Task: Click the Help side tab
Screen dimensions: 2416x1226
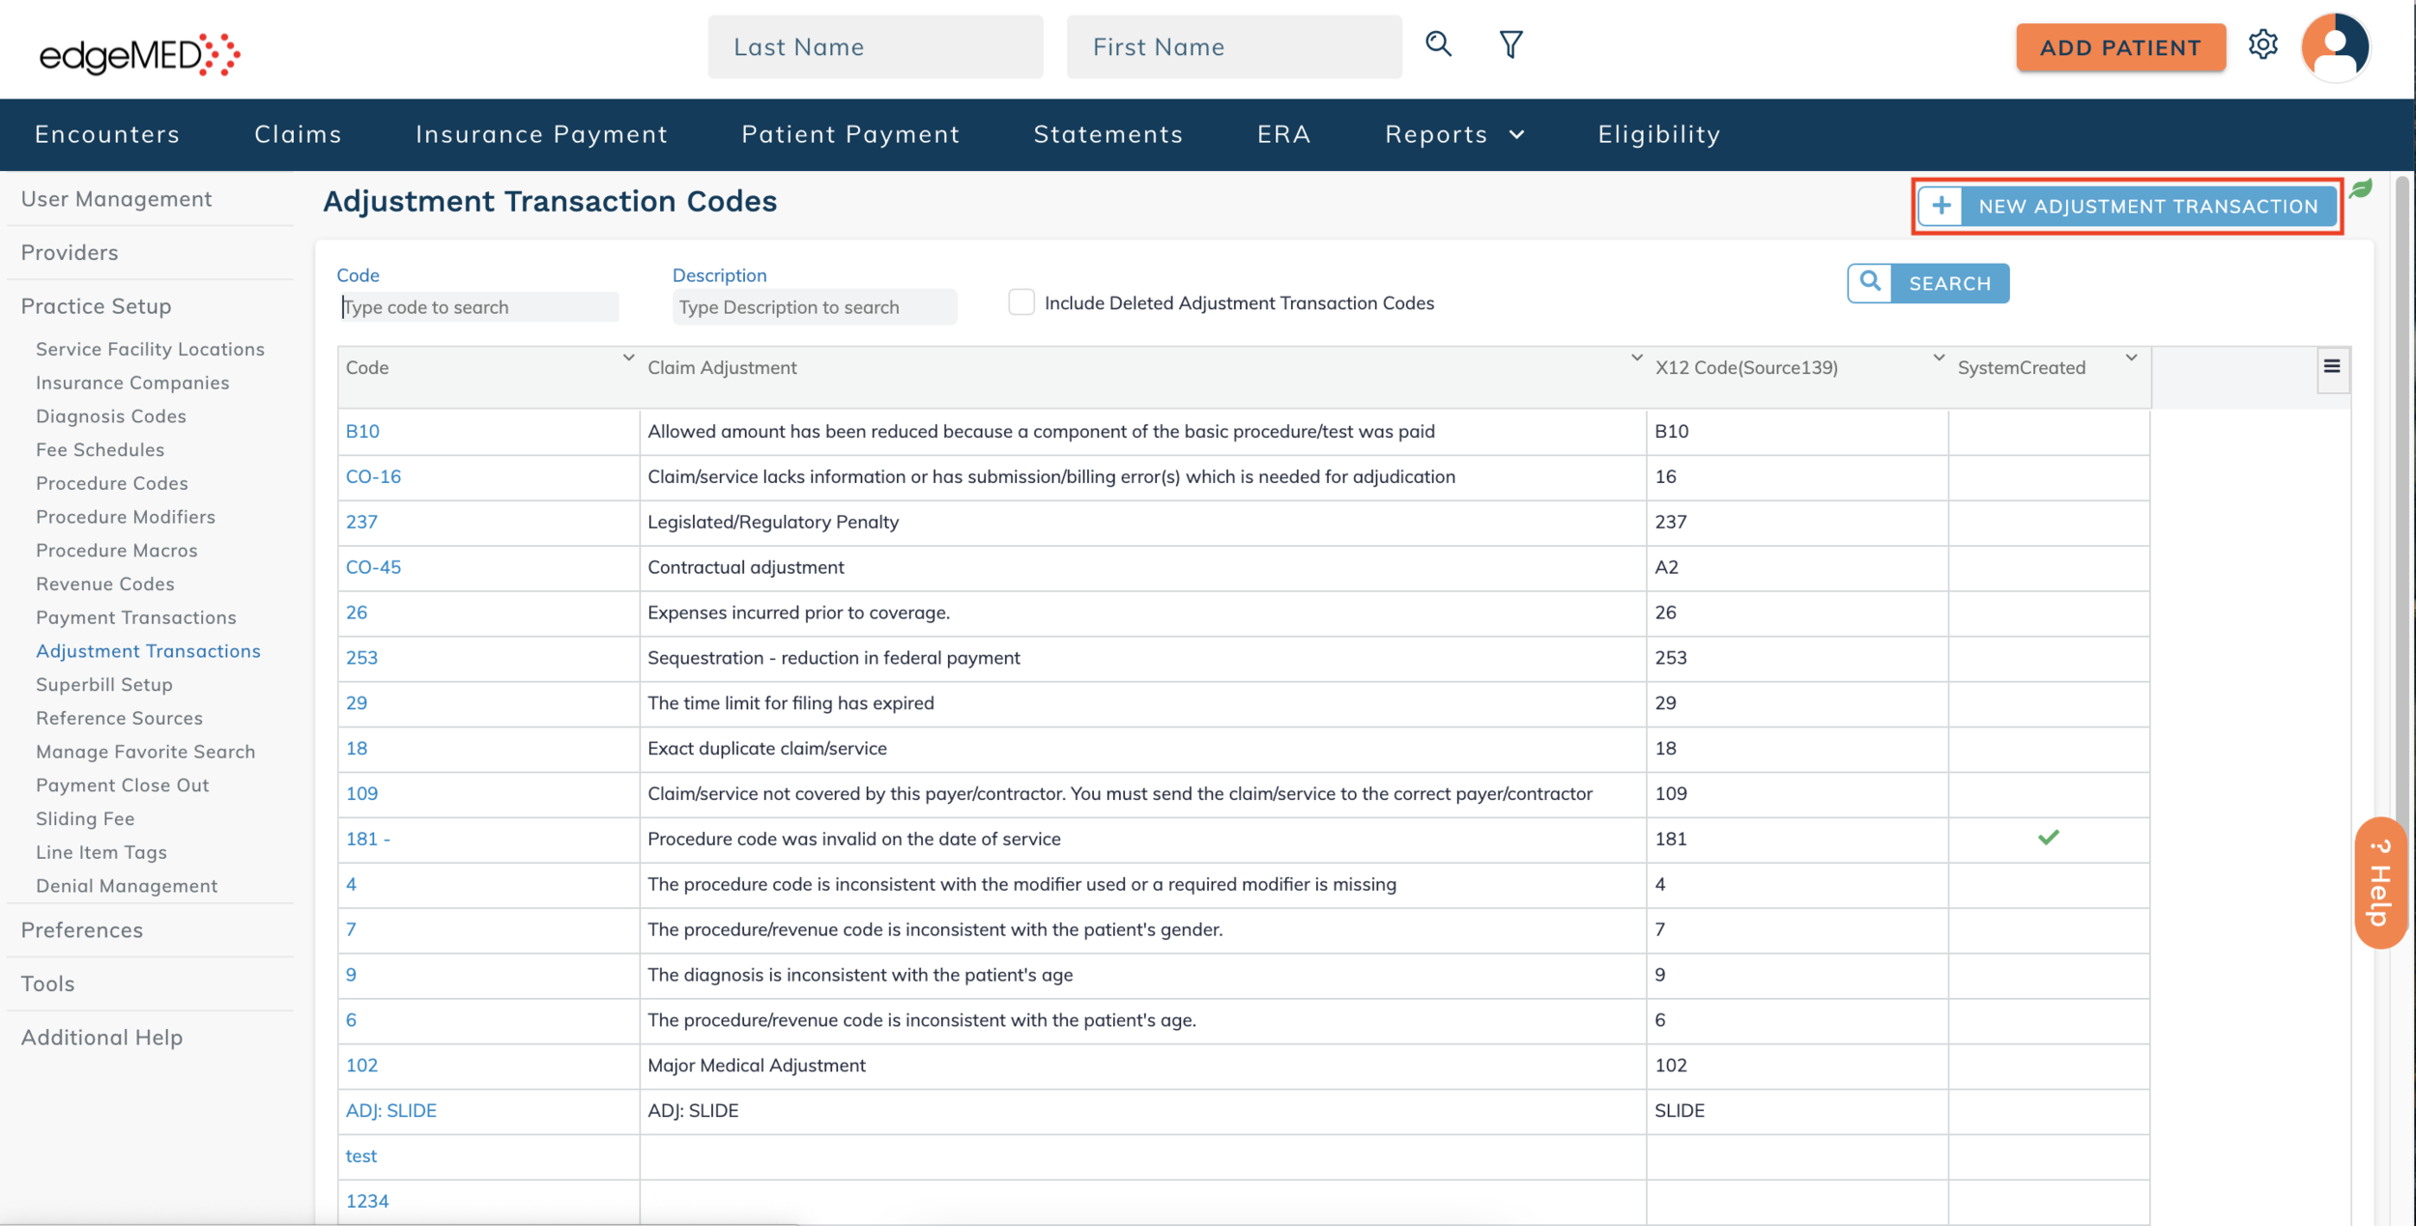Action: pyautogui.click(x=2380, y=882)
